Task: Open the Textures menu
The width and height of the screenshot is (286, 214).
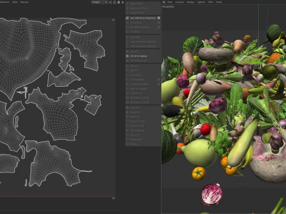Action: tap(24, 2)
